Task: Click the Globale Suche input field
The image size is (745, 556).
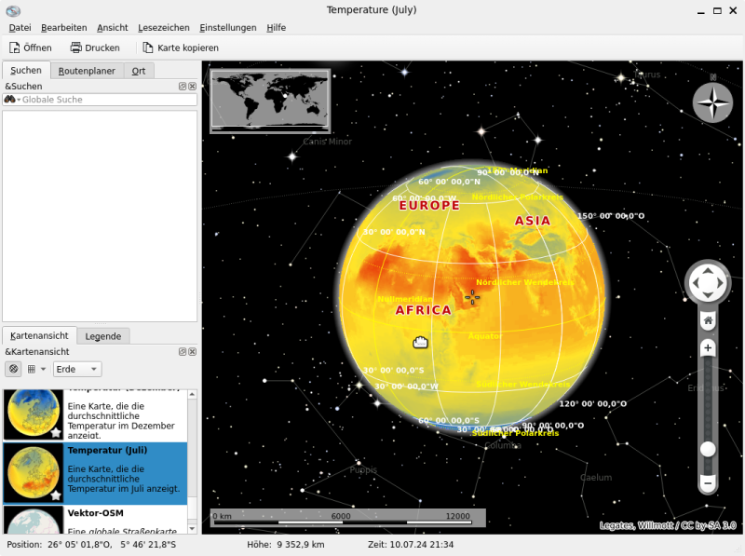Action: pyautogui.click(x=107, y=100)
